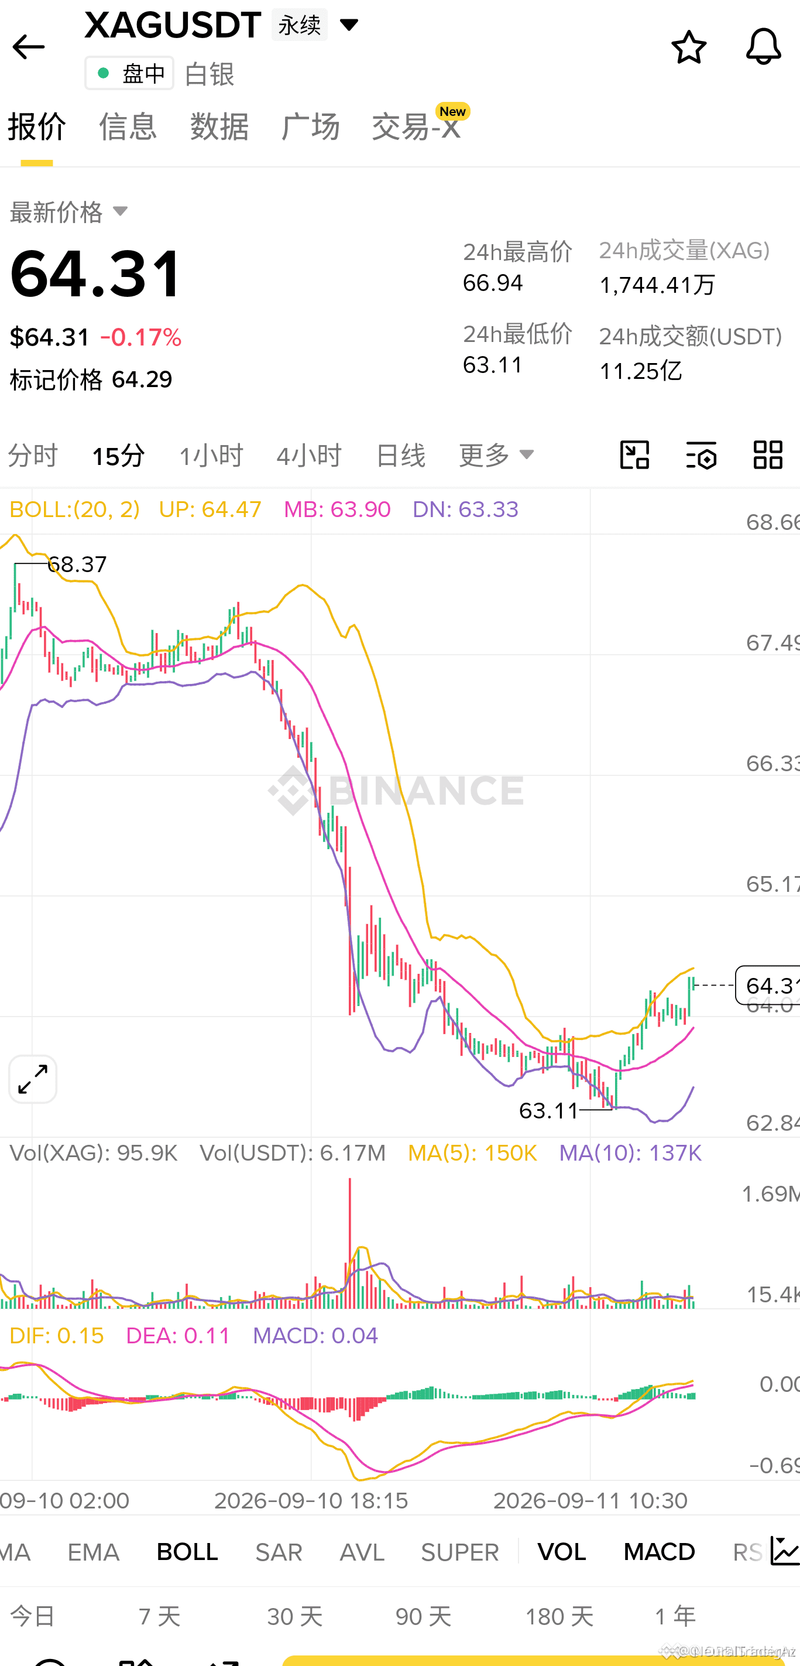Open the grid layout icon
This screenshot has width=800, height=1666.
point(768,454)
